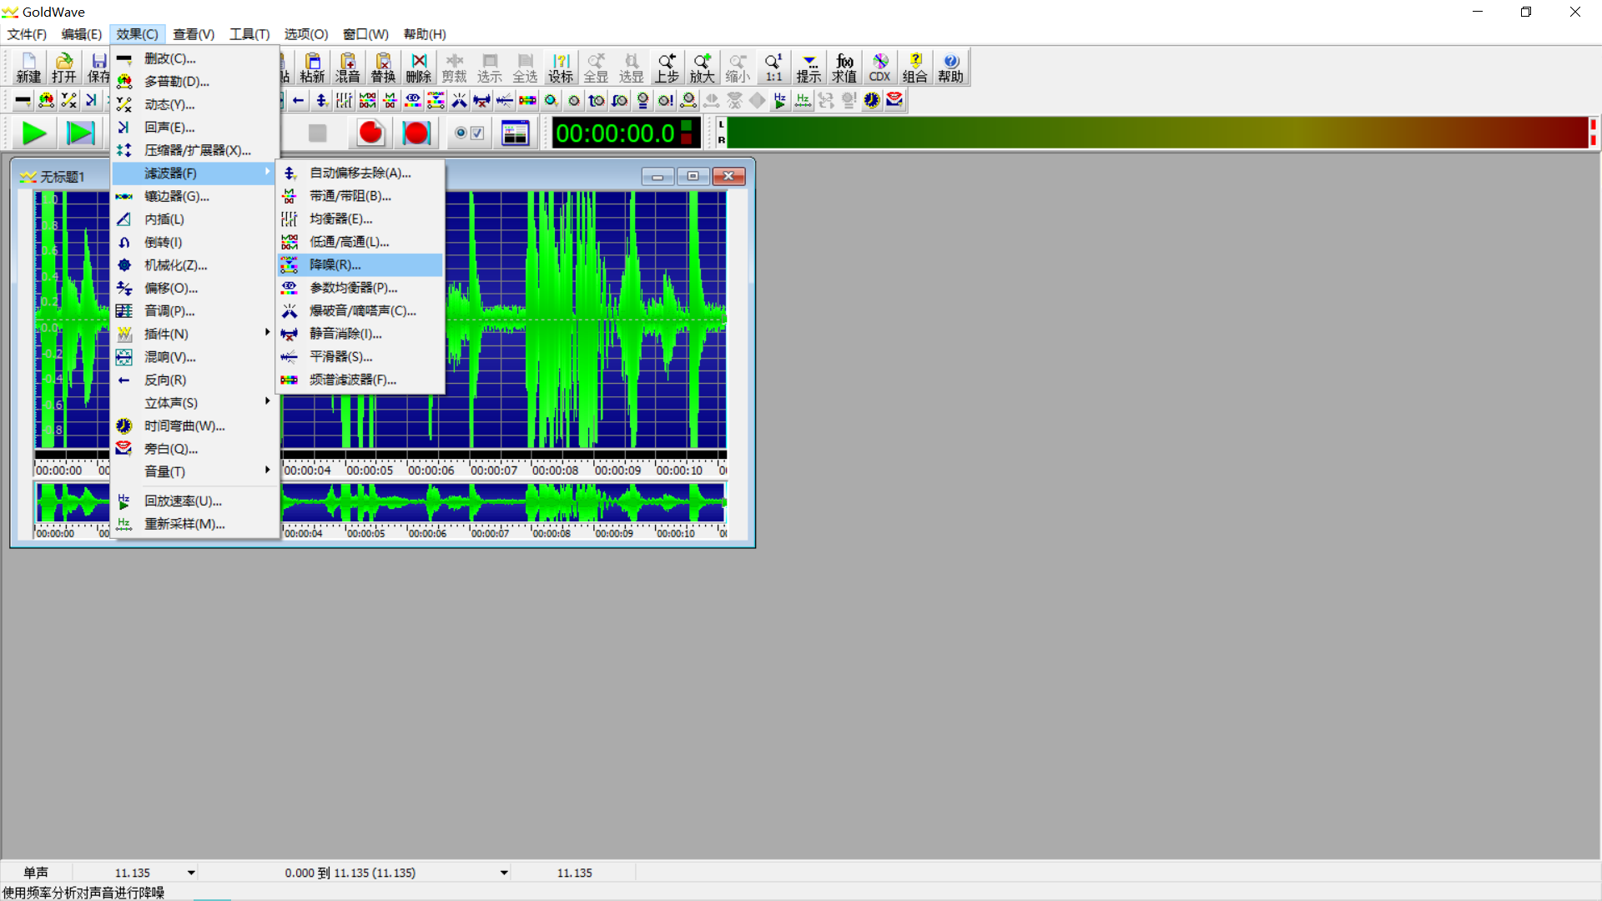Image resolution: width=1602 pixels, height=901 pixels.
Task: Click the 替换 (Replace) toolbar icon
Action: tap(383, 68)
